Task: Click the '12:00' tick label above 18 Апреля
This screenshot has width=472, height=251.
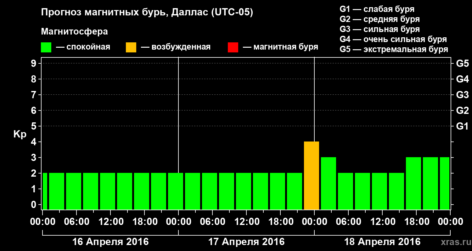Action: coord(382,222)
